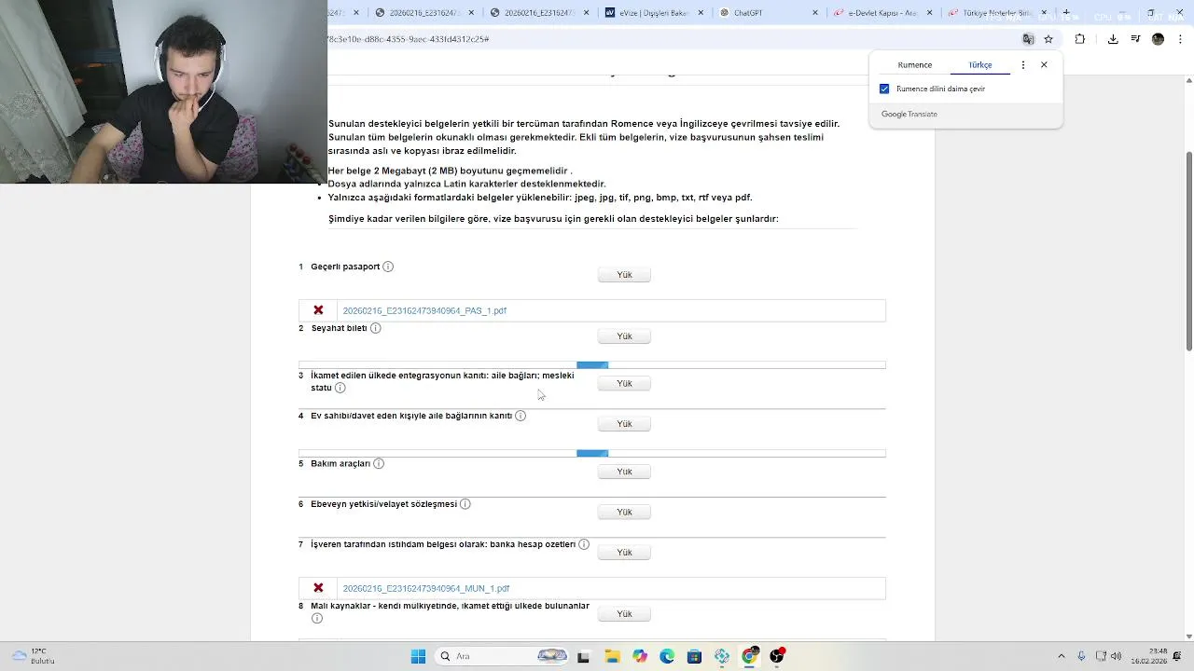Bookmark this page with the star icon
This screenshot has height=671, width=1194.
(1048, 39)
